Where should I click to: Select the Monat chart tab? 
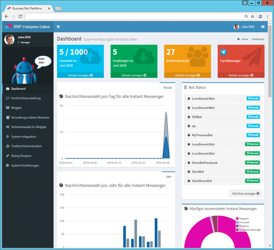pyautogui.click(x=168, y=88)
